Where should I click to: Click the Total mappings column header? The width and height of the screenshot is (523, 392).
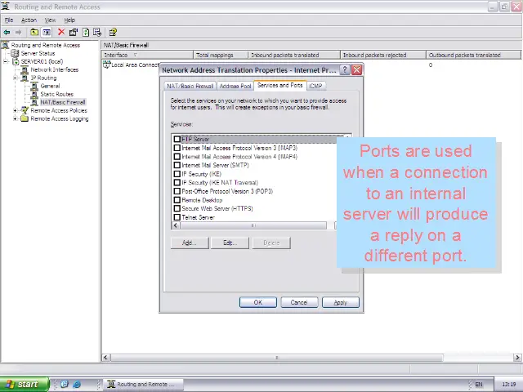tap(221, 55)
